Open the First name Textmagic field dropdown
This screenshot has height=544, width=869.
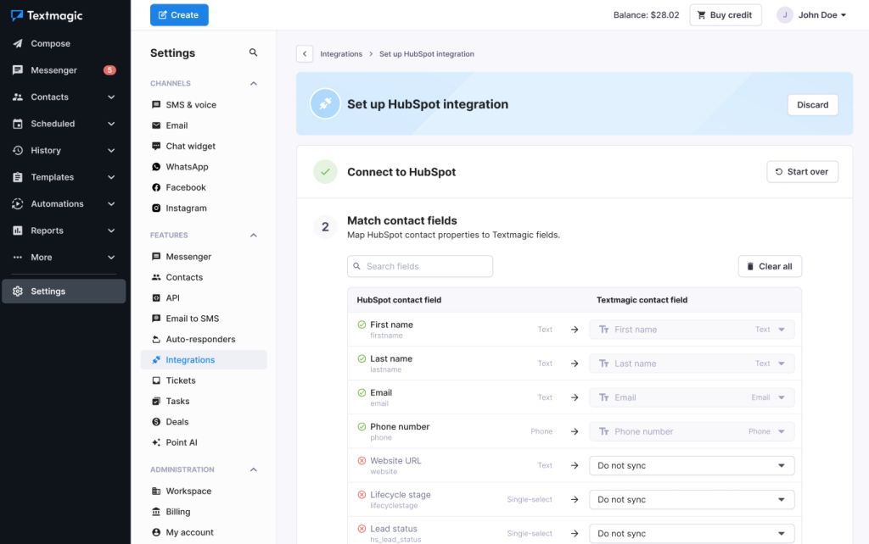coord(691,330)
